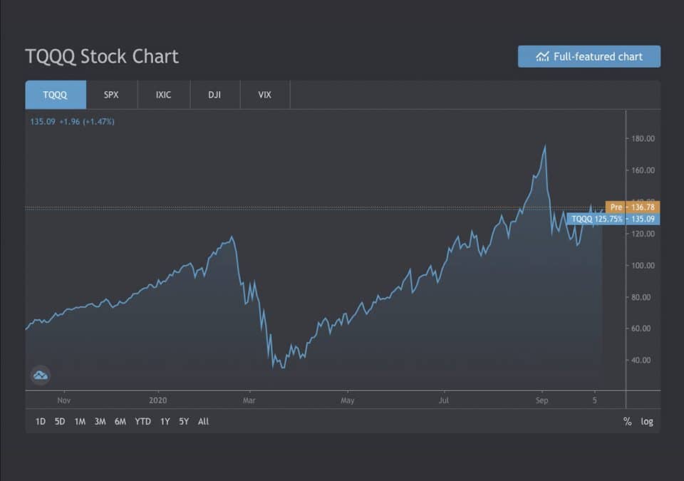Choose the YTD time range
Screen dimensions: 684x481
pos(142,422)
